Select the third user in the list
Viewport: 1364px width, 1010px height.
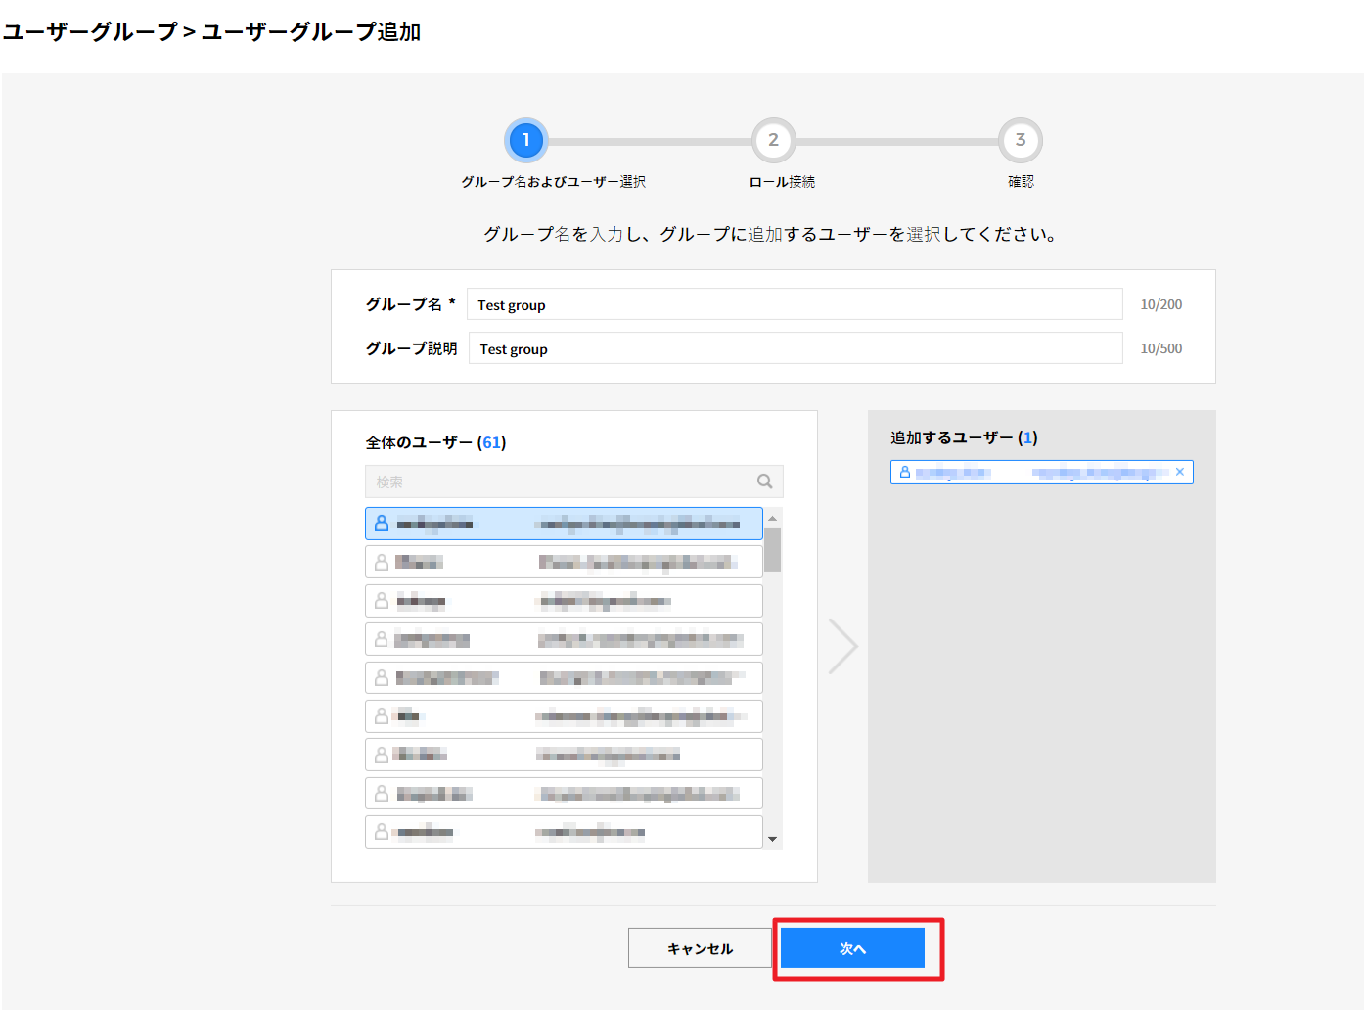563,601
